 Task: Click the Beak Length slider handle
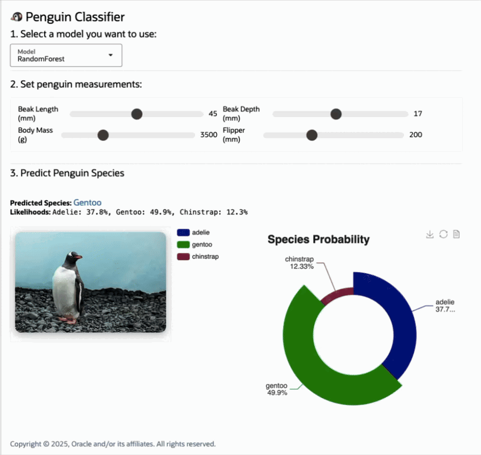[137, 114]
